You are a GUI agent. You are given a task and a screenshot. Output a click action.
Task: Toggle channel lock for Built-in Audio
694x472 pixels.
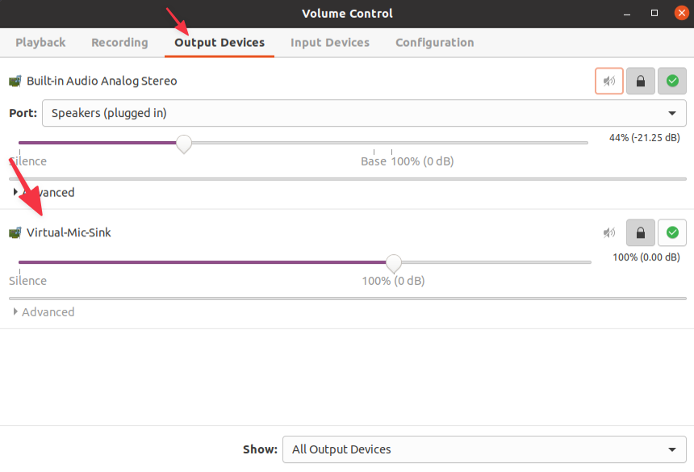[641, 81]
